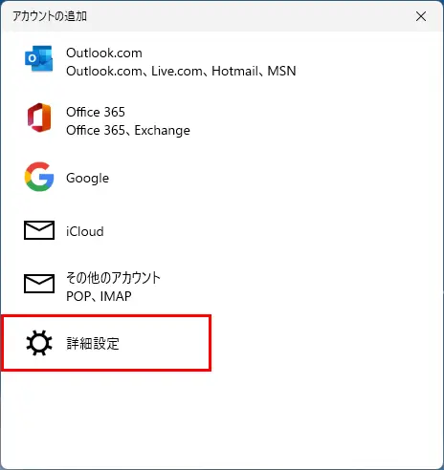This screenshot has width=444, height=470.
Task: Select iCloud account label
Action: (85, 231)
